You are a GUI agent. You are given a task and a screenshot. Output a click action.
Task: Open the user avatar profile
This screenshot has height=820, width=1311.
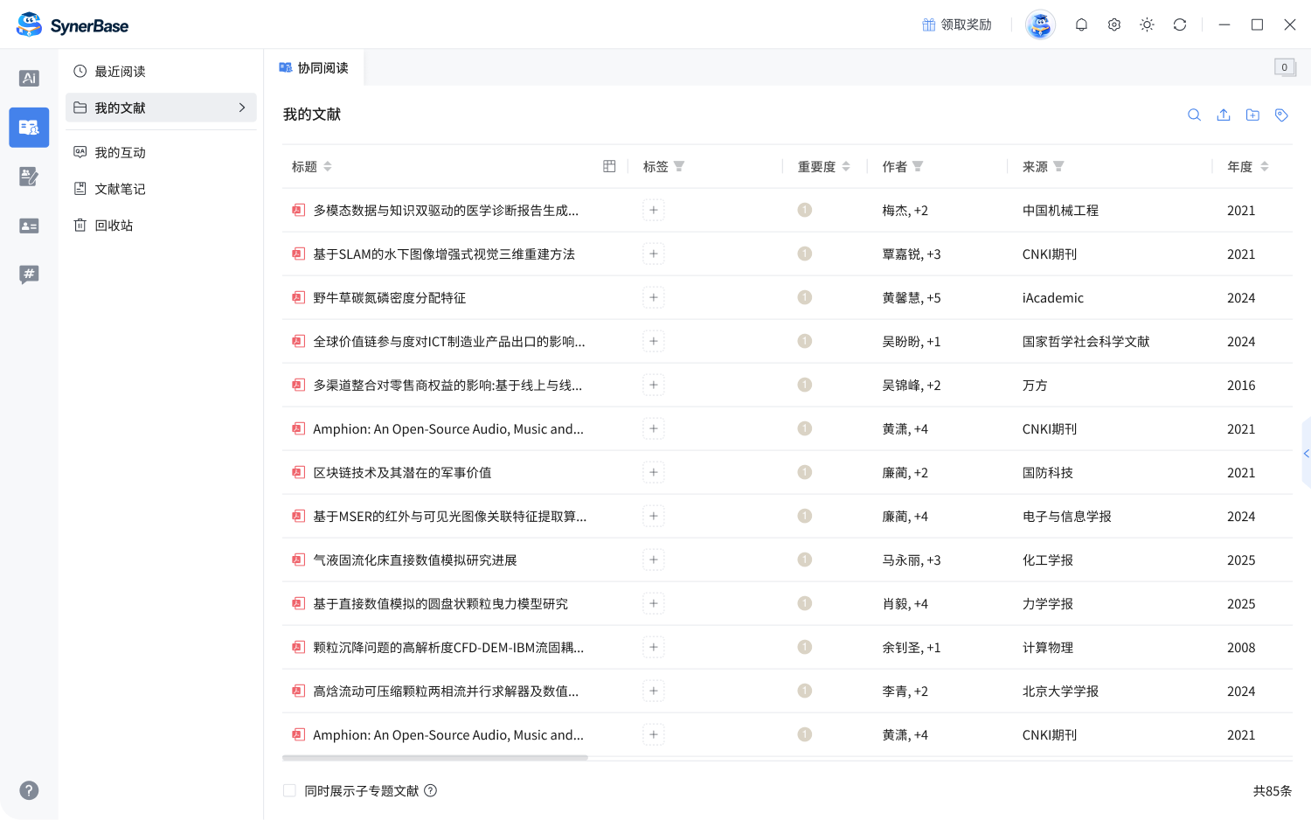coord(1040,25)
